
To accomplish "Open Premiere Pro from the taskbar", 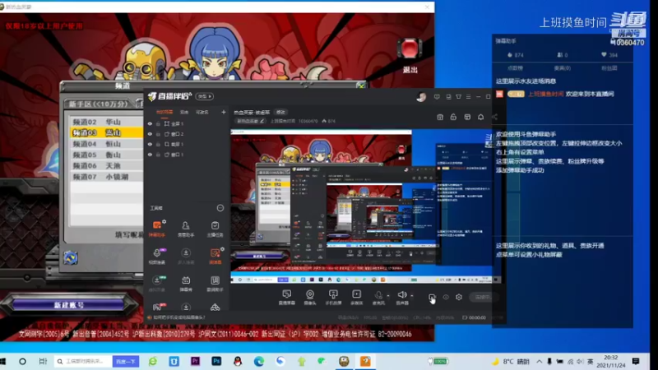I will pyautogui.click(x=195, y=361).
